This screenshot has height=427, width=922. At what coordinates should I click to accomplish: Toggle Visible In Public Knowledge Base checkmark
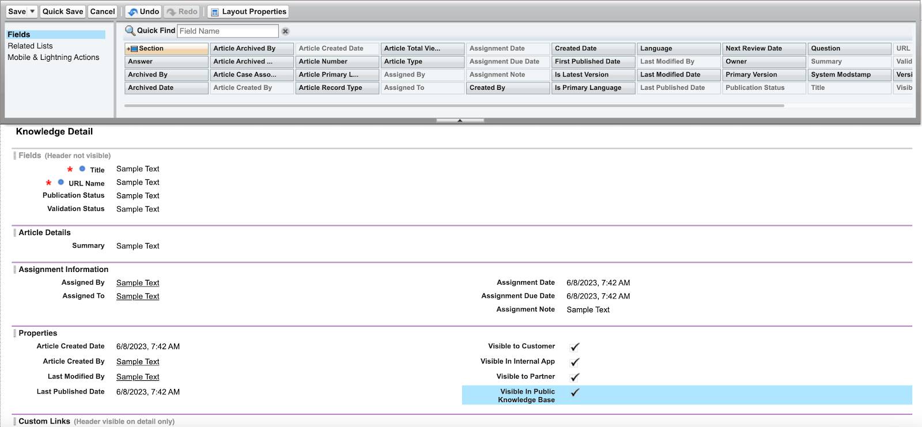pyautogui.click(x=575, y=392)
